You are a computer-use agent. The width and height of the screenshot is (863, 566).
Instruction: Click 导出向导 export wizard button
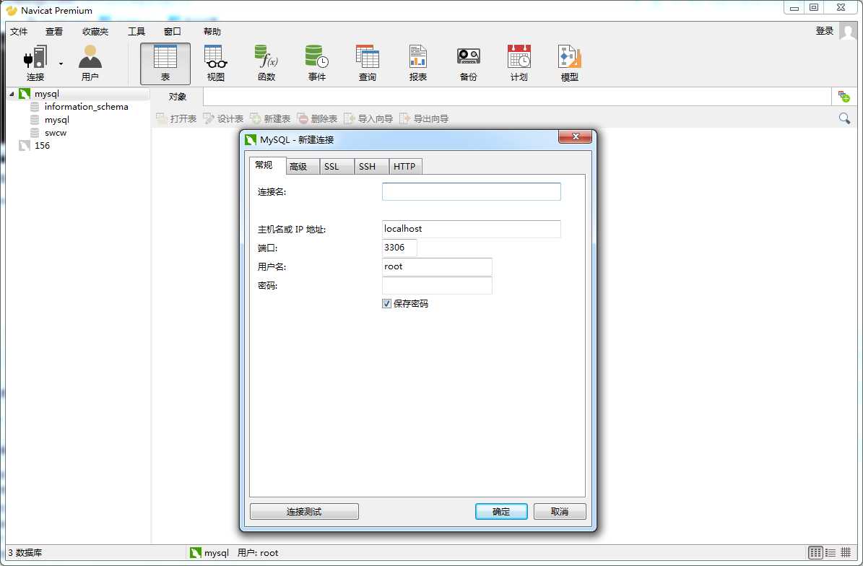[x=424, y=119]
